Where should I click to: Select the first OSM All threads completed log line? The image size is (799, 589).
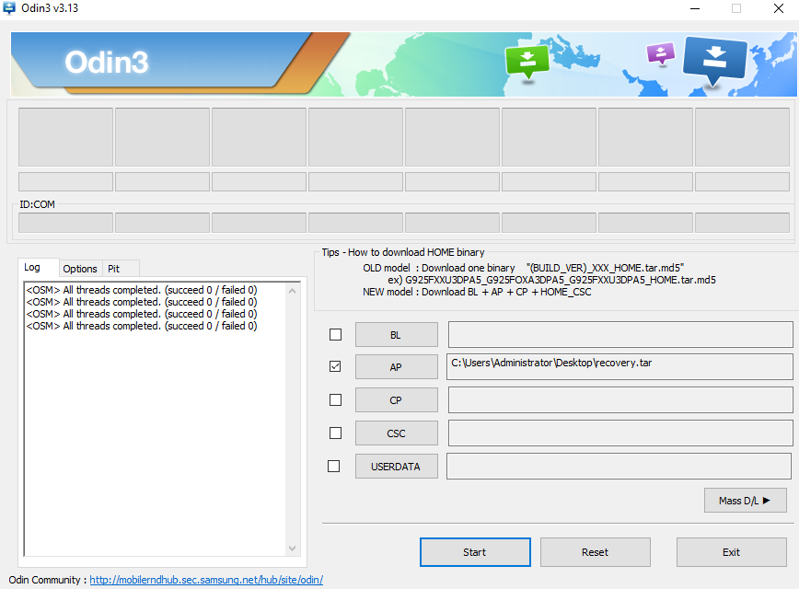142,290
